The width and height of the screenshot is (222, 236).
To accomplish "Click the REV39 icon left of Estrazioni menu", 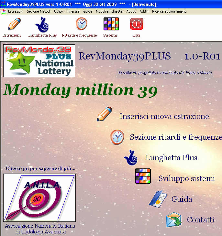I will pyautogui.click(x=4, y=11).
